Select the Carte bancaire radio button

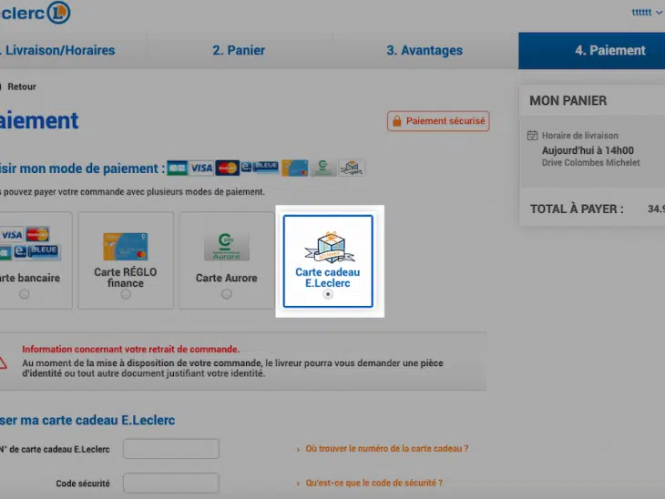coord(25,294)
